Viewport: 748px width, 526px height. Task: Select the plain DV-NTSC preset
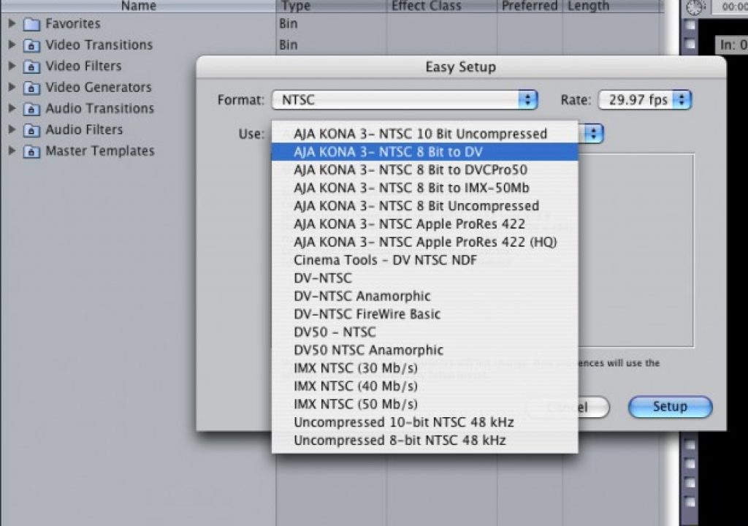(x=424, y=278)
